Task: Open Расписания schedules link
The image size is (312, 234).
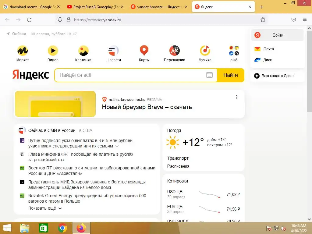Action: click(178, 166)
